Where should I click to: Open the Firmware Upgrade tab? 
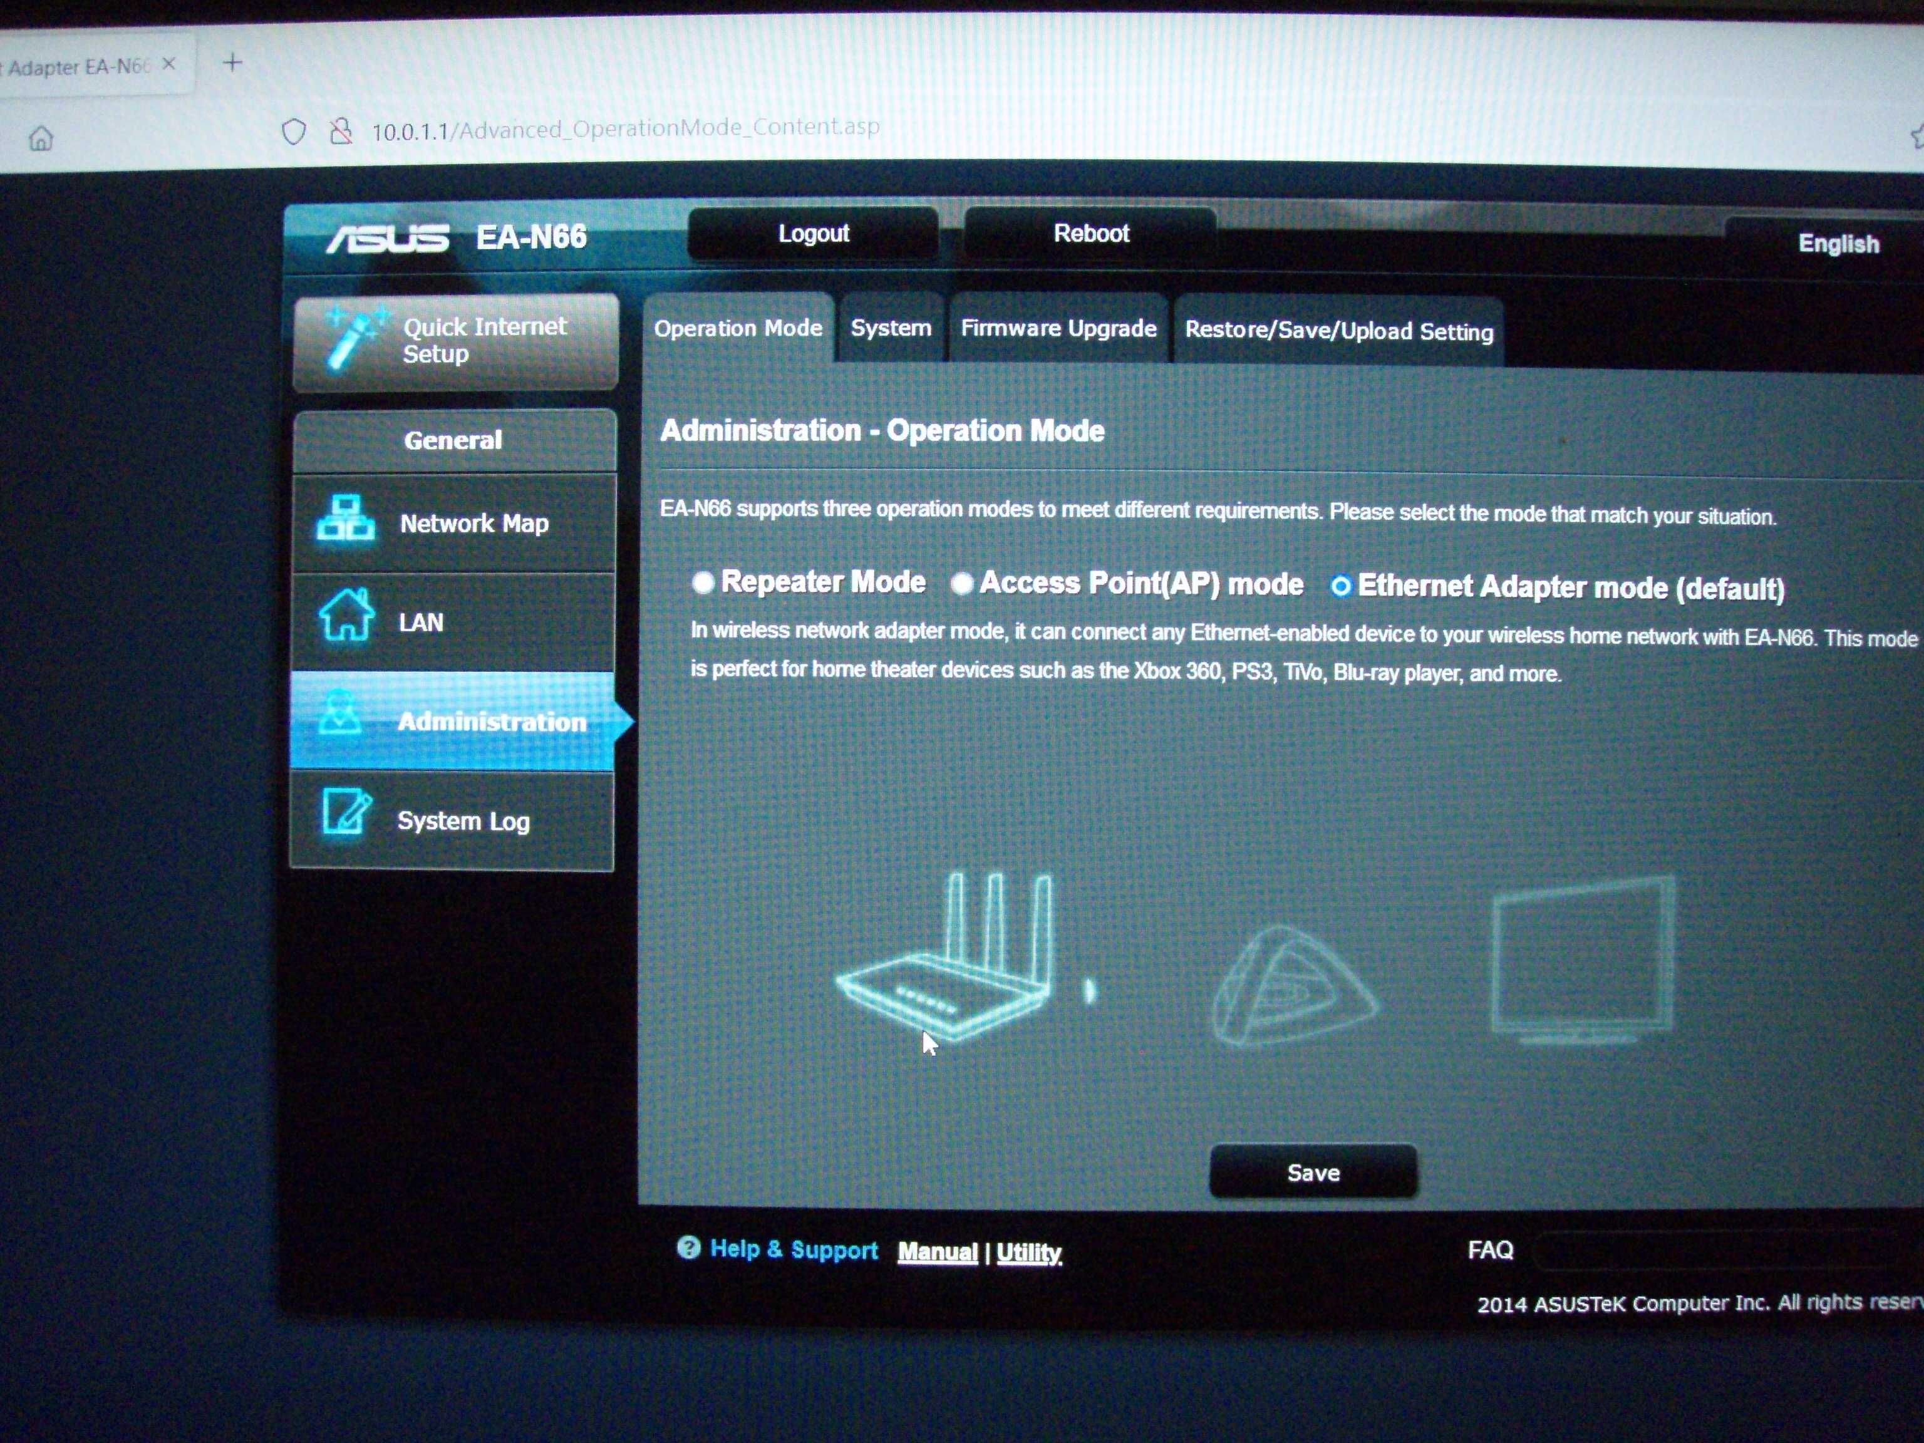coord(1058,329)
